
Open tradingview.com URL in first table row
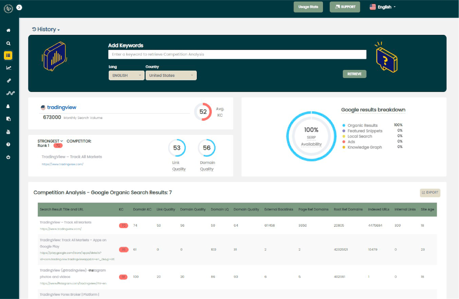coord(61,229)
